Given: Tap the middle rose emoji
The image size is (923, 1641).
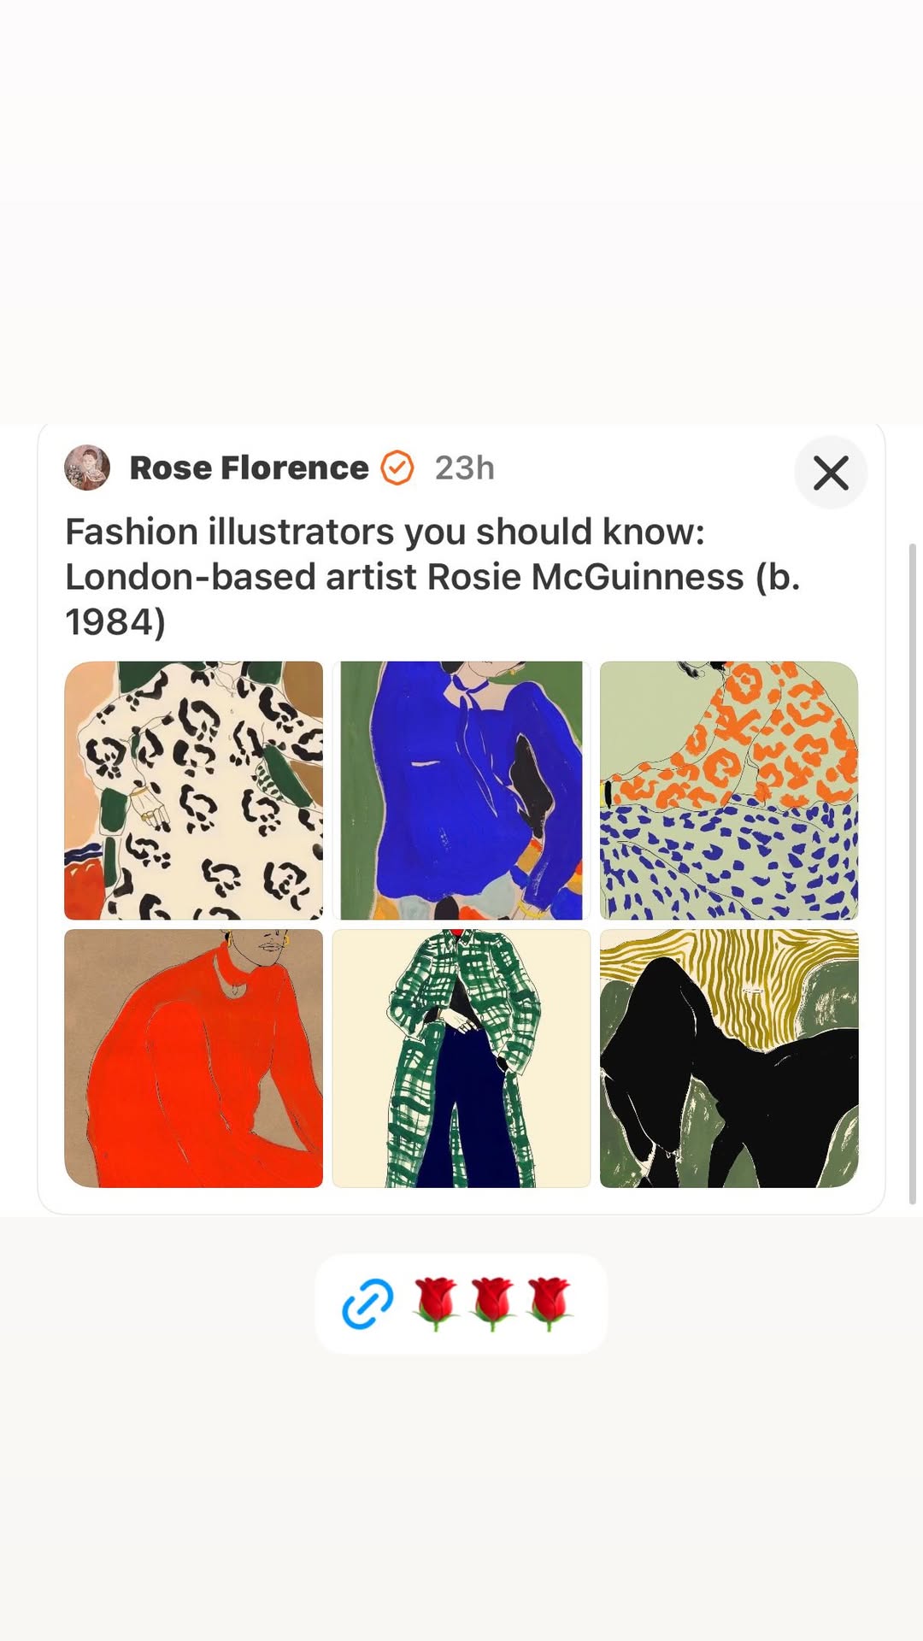Looking at the screenshot, I should tap(492, 1303).
